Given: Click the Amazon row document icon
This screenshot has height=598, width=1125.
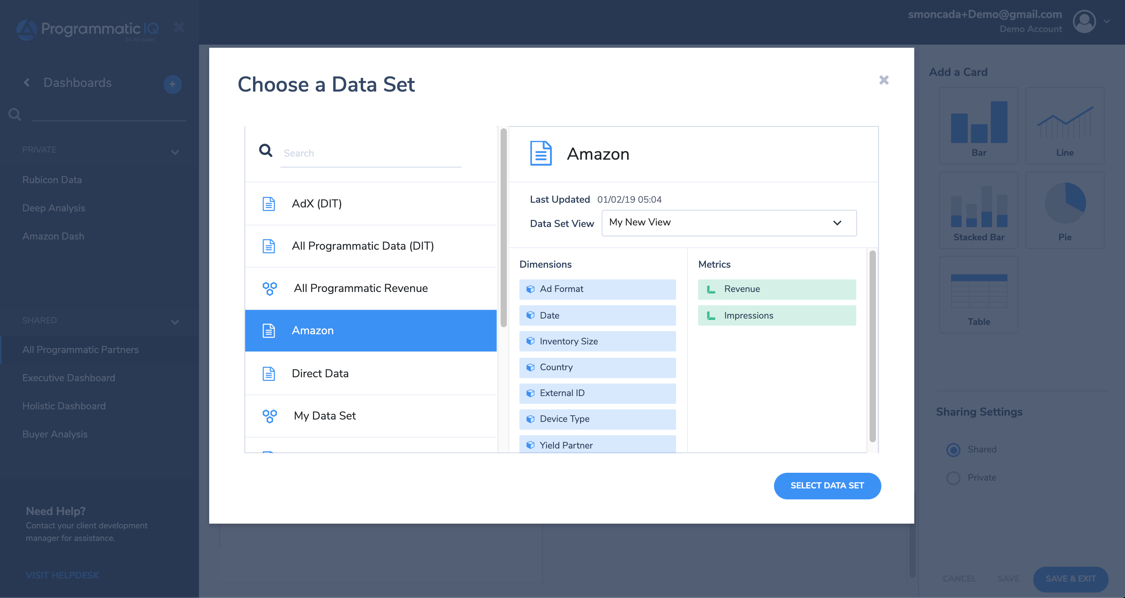Looking at the screenshot, I should [269, 331].
